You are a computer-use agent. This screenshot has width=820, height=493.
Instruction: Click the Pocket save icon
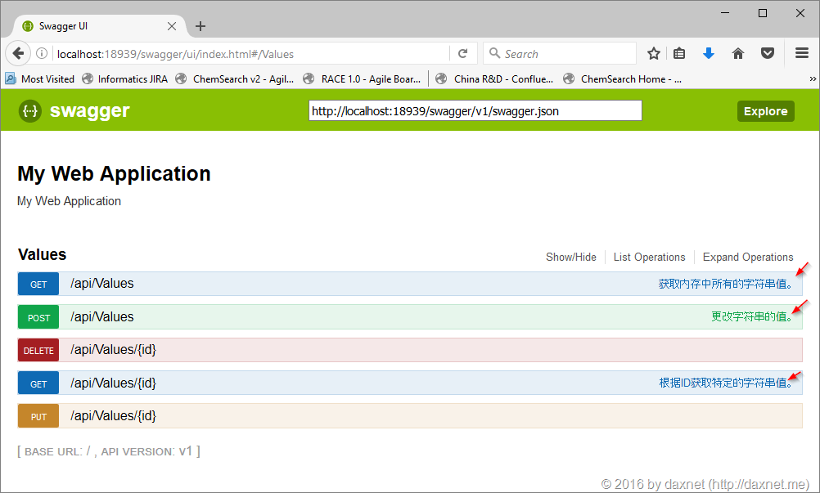click(x=767, y=53)
